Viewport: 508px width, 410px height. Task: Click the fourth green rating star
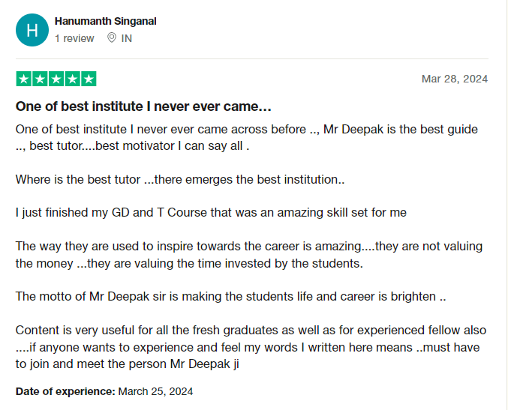tap(72, 79)
